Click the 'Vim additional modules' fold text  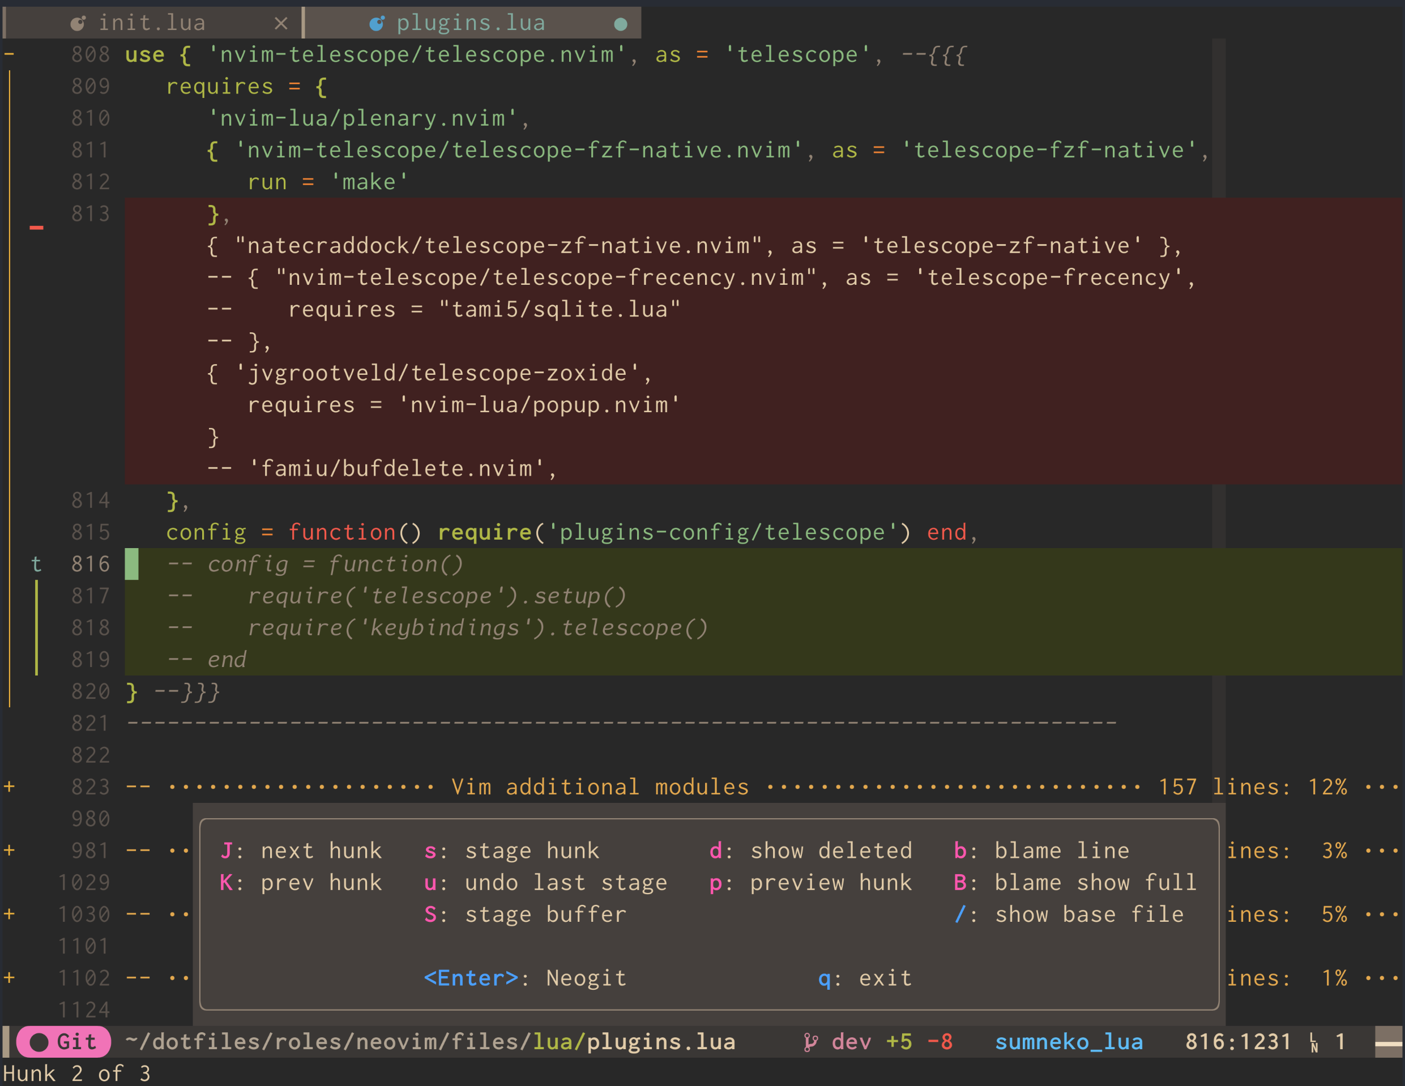600,787
